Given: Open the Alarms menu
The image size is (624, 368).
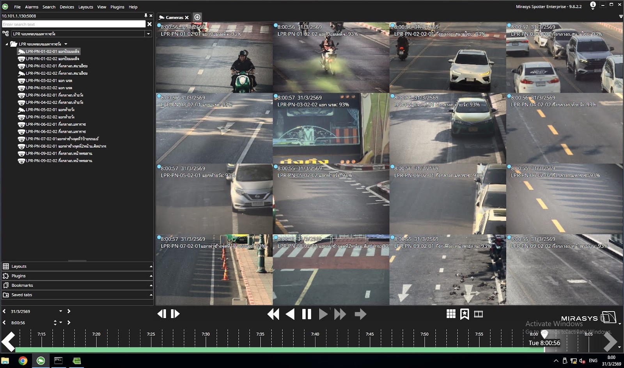Looking at the screenshot, I should 32,7.
